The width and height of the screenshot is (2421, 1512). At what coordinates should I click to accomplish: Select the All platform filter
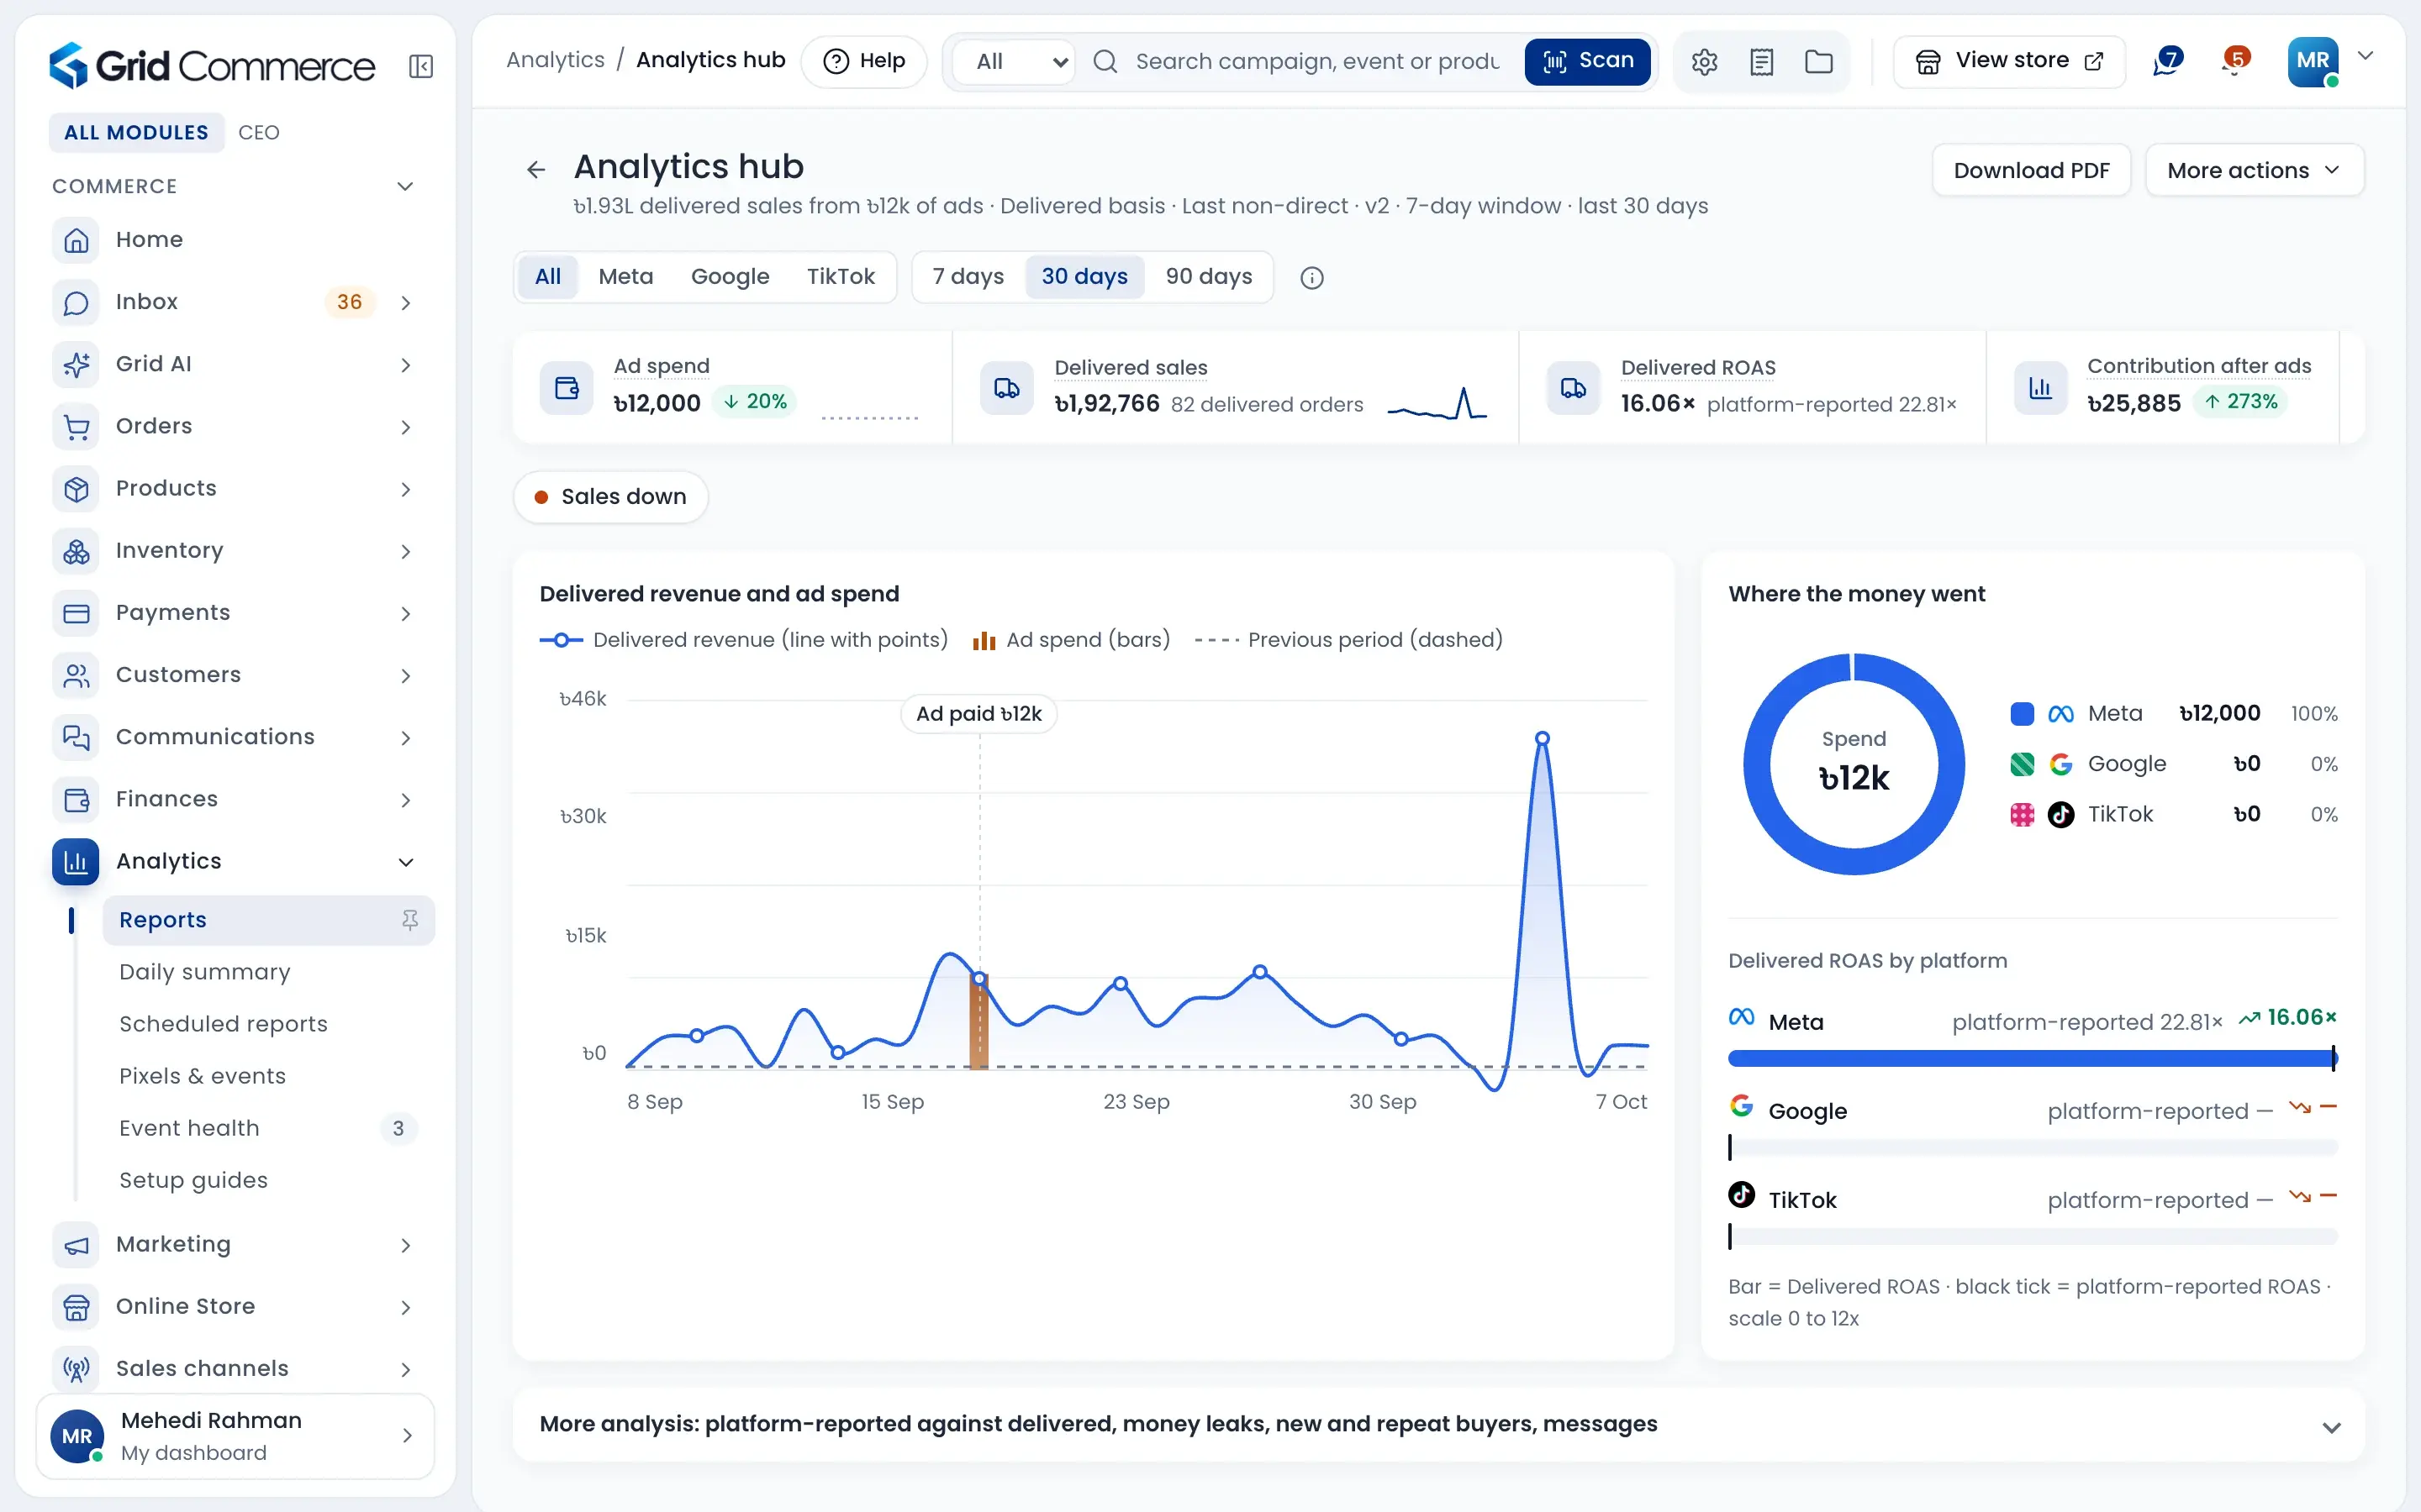click(x=547, y=277)
